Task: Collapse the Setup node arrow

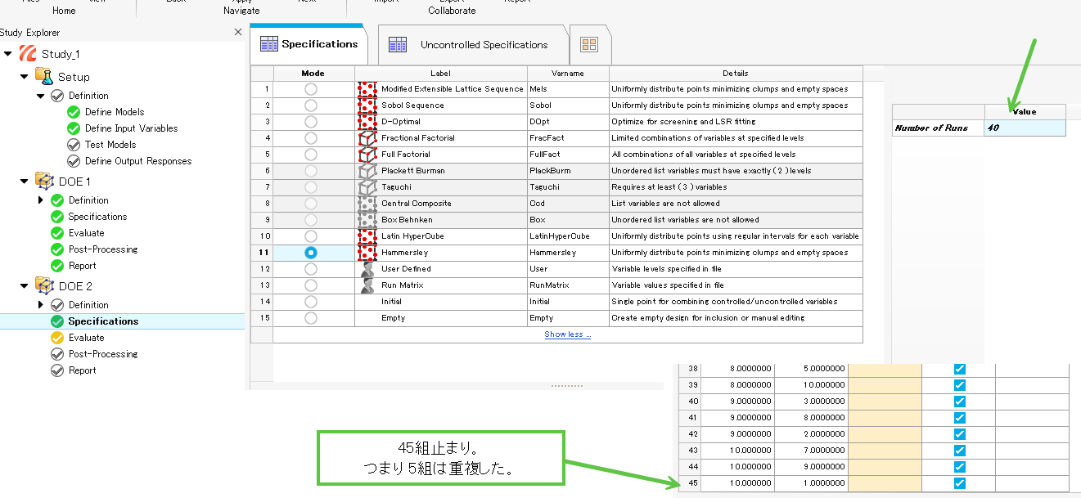Action: pyautogui.click(x=25, y=76)
